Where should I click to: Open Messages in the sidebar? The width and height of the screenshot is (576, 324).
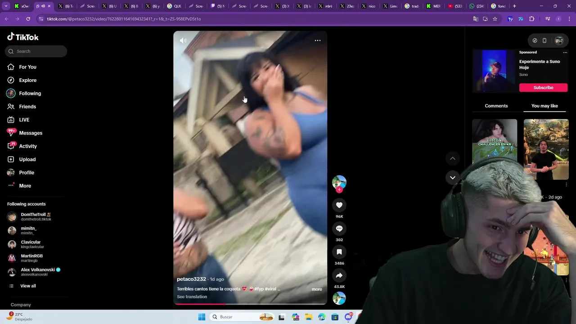coord(31,133)
